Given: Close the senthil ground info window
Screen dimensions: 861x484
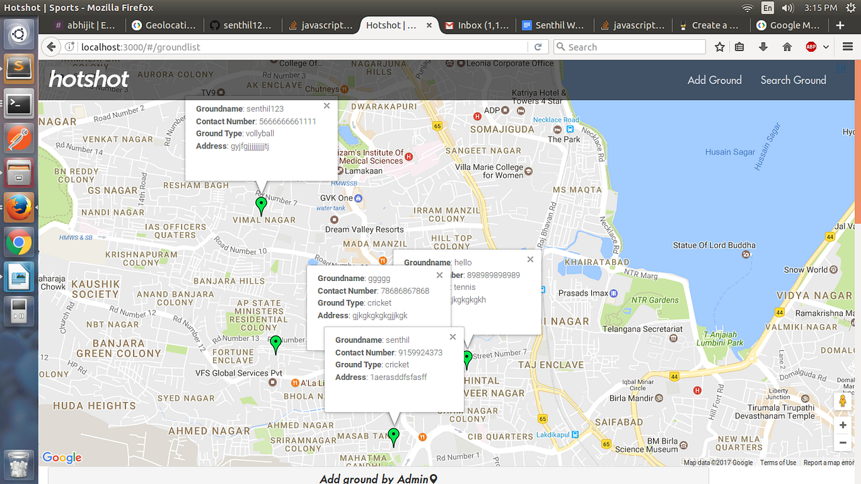Looking at the screenshot, I should [452, 336].
